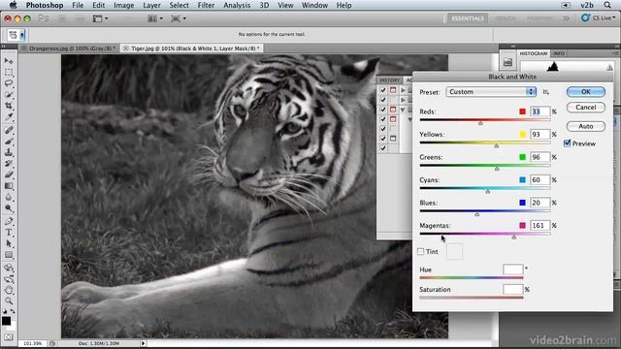Select the Path Selection tool

click(9, 243)
